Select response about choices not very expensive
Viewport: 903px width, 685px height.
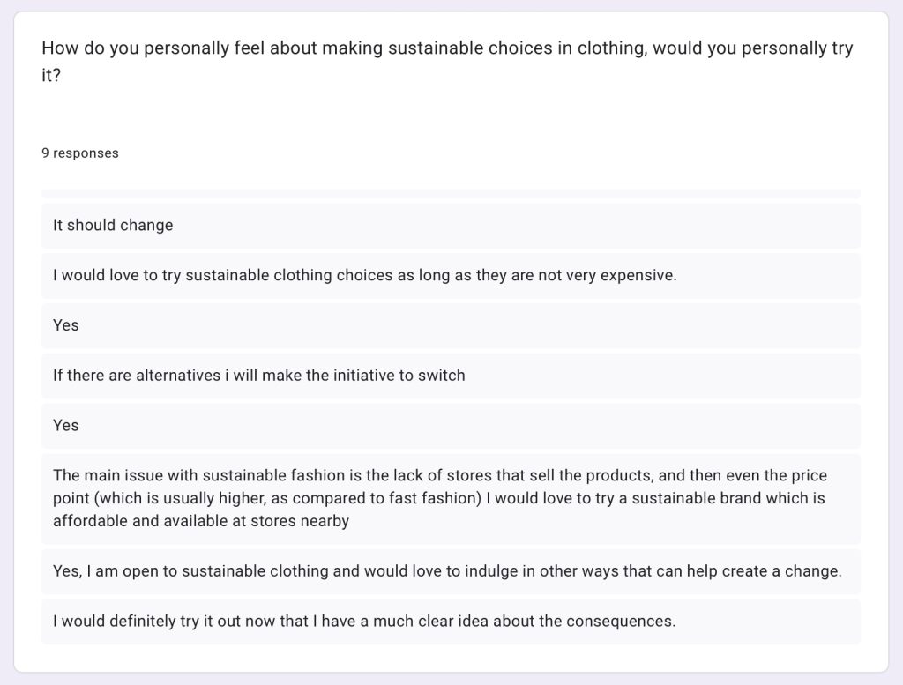[451, 275]
